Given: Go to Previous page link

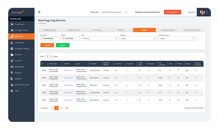Looking at the screenshot, I should pyautogui.click(x=45, y=108).
